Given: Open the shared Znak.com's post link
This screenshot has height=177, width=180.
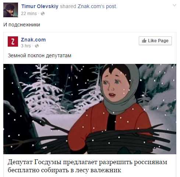Looking at the screenshot, I should pyautogui.click(x=97, y=6).
